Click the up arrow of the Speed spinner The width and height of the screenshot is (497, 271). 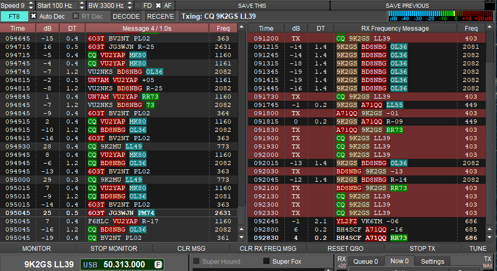point(31,3)
